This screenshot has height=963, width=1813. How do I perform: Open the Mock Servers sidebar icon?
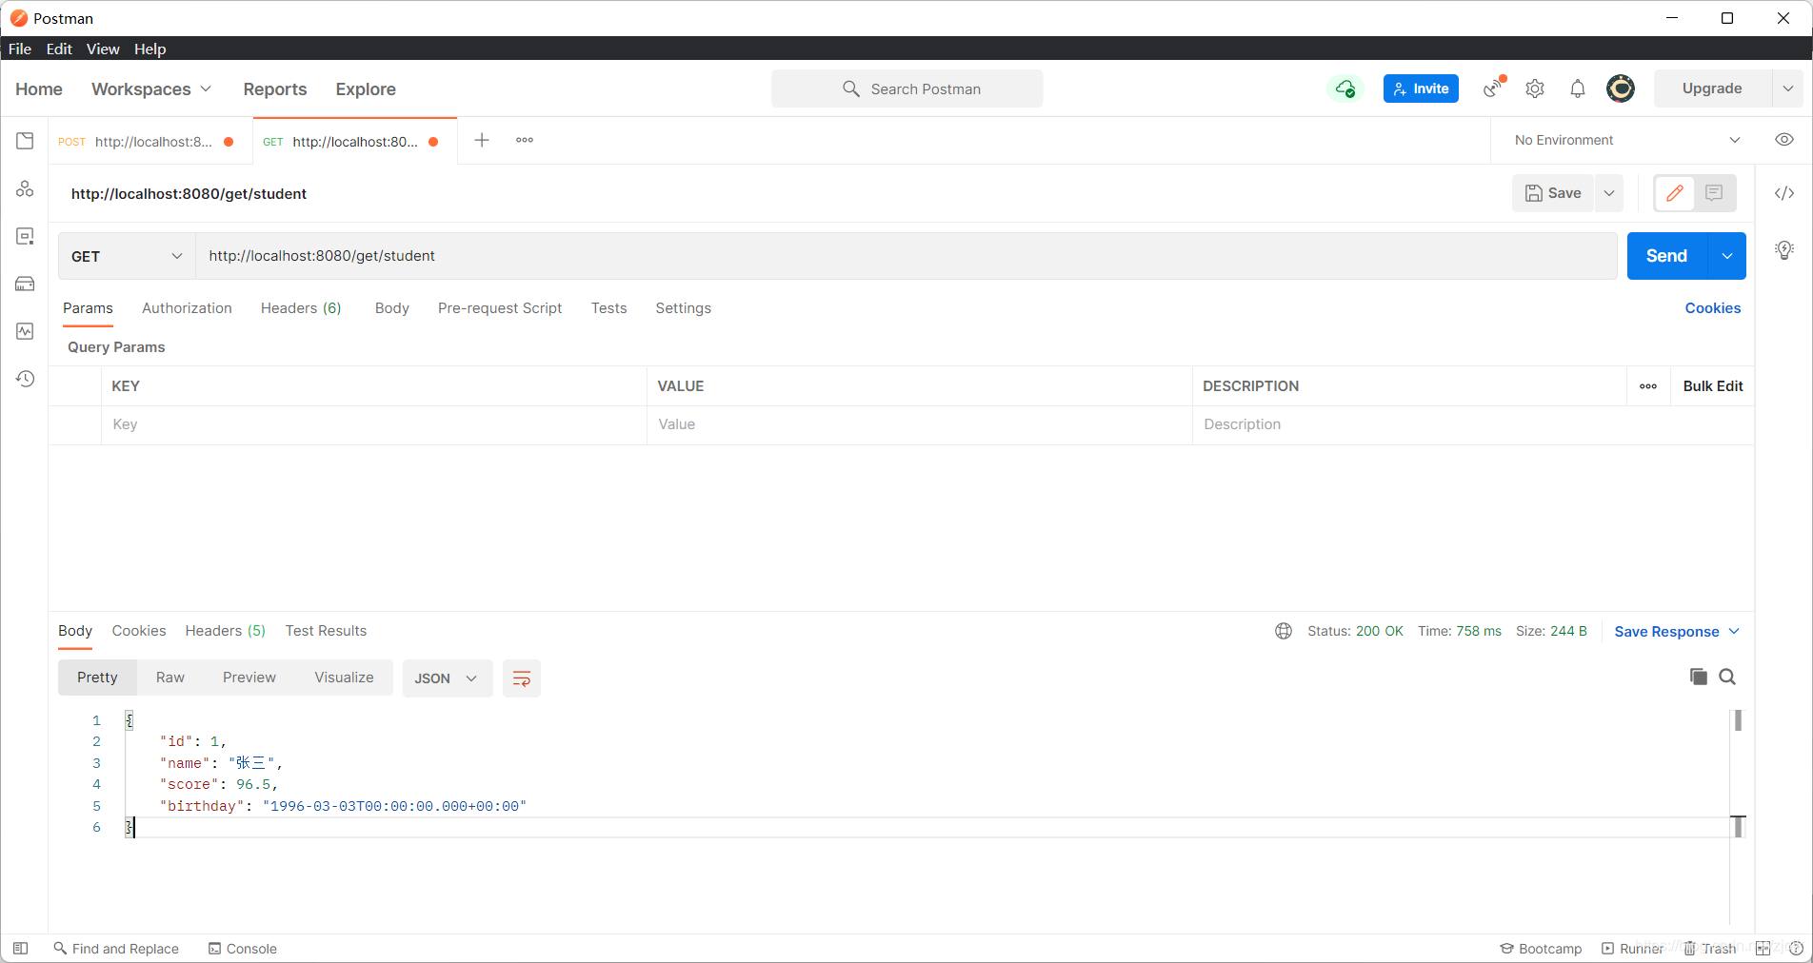[25, 284]
